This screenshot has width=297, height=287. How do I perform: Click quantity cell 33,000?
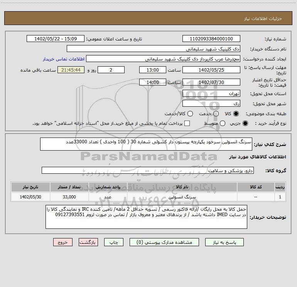(x=69, y=197)
